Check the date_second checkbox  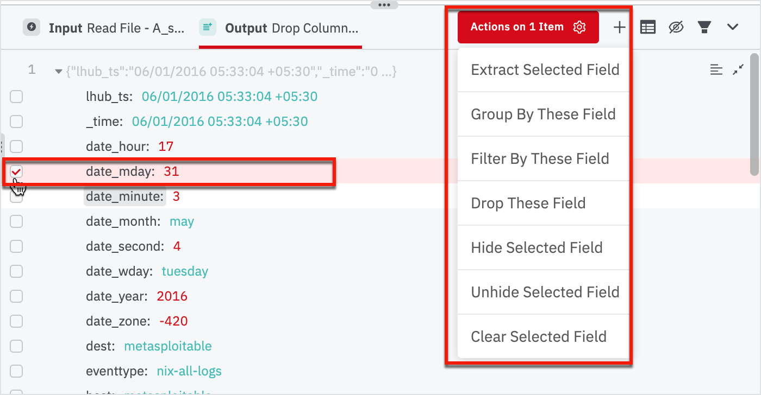click(x=16, y=246)
